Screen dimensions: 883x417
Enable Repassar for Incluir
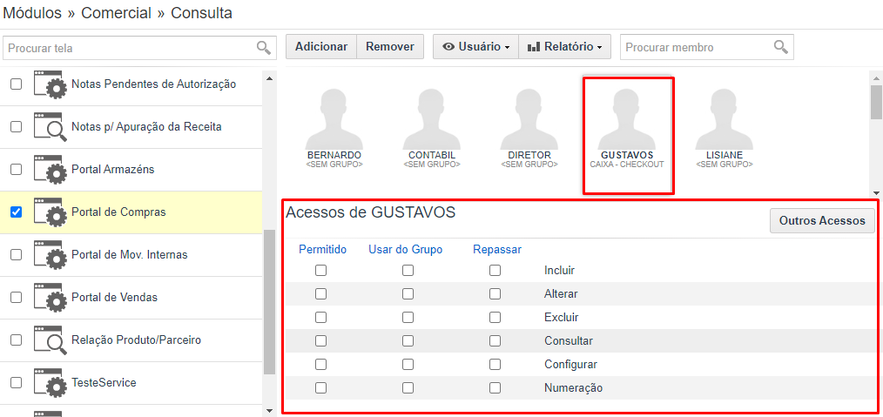pyautogui.click(x=495, y=271)
